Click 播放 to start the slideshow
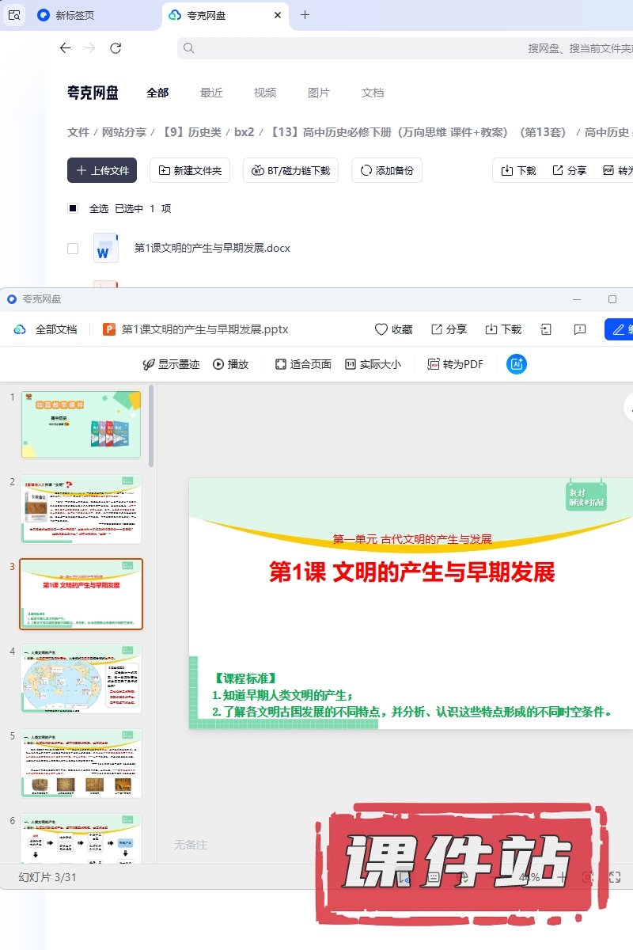This screenshot has width=633, height=950. click(230, 364)
